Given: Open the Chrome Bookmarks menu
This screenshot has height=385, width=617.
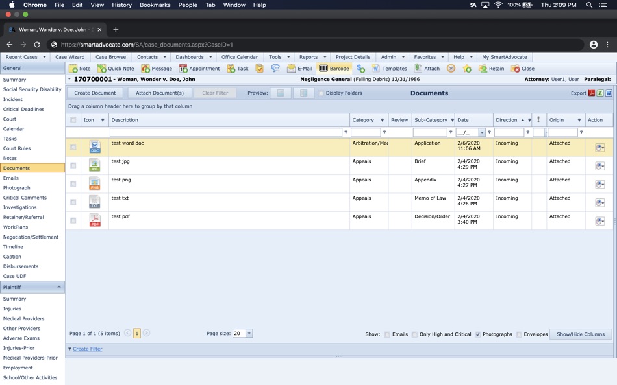Looking at the screenshot, I should pyautogui.click(x=155, y=5).
